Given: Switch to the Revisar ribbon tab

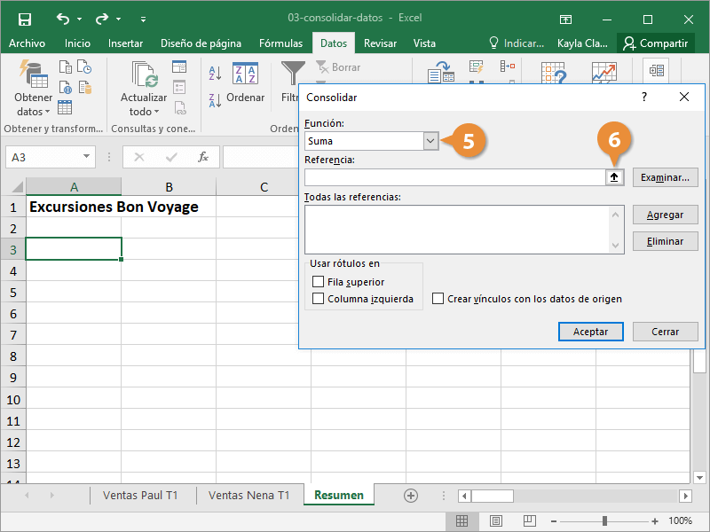Looking at the screenshot, I should (380, 43).
